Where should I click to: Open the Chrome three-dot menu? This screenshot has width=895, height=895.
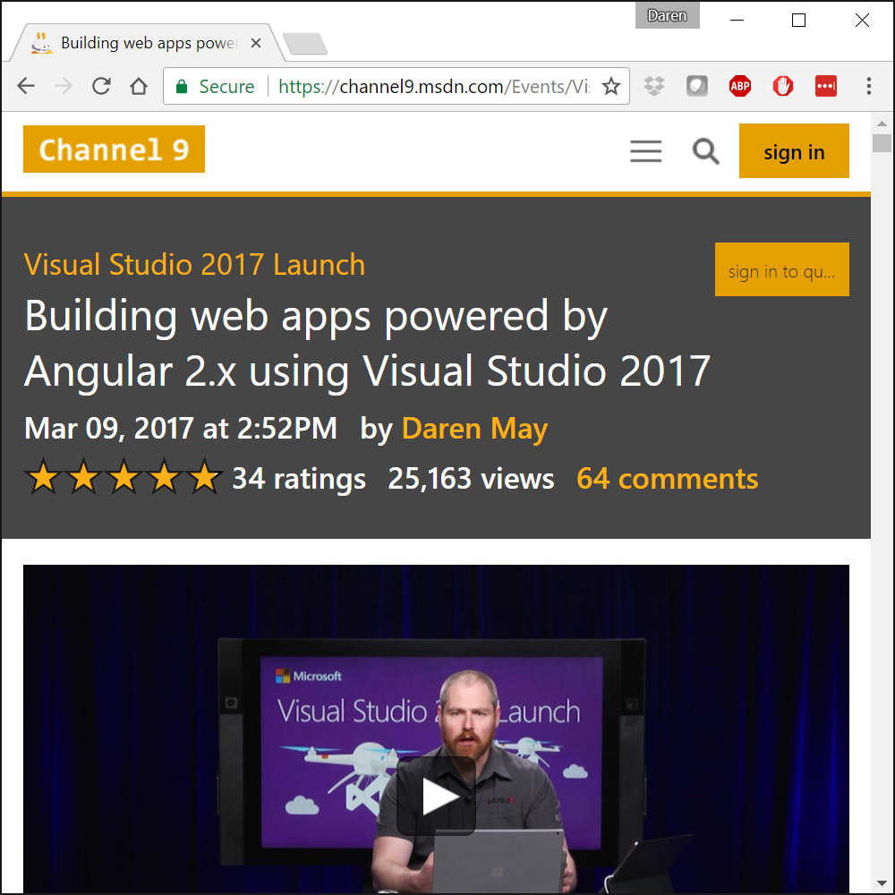869,86
